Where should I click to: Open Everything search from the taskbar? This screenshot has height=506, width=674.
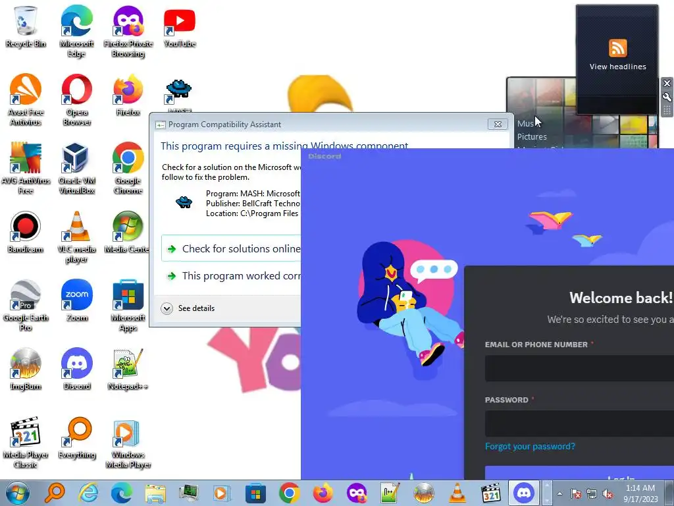(x=55, y=493)
